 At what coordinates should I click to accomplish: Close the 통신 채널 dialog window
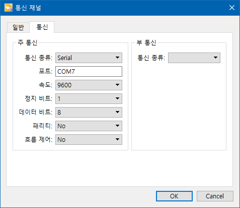(232, 8)
